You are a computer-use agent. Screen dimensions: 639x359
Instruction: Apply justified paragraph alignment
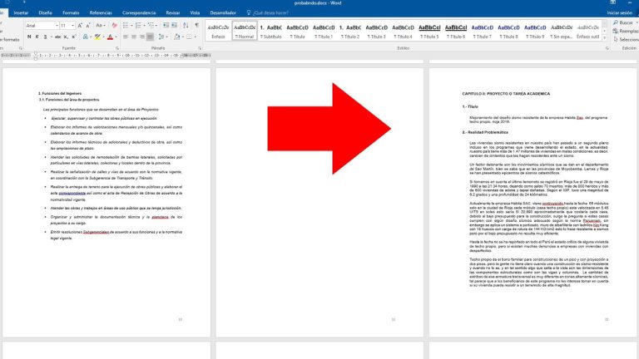click(x=150, y=37)
